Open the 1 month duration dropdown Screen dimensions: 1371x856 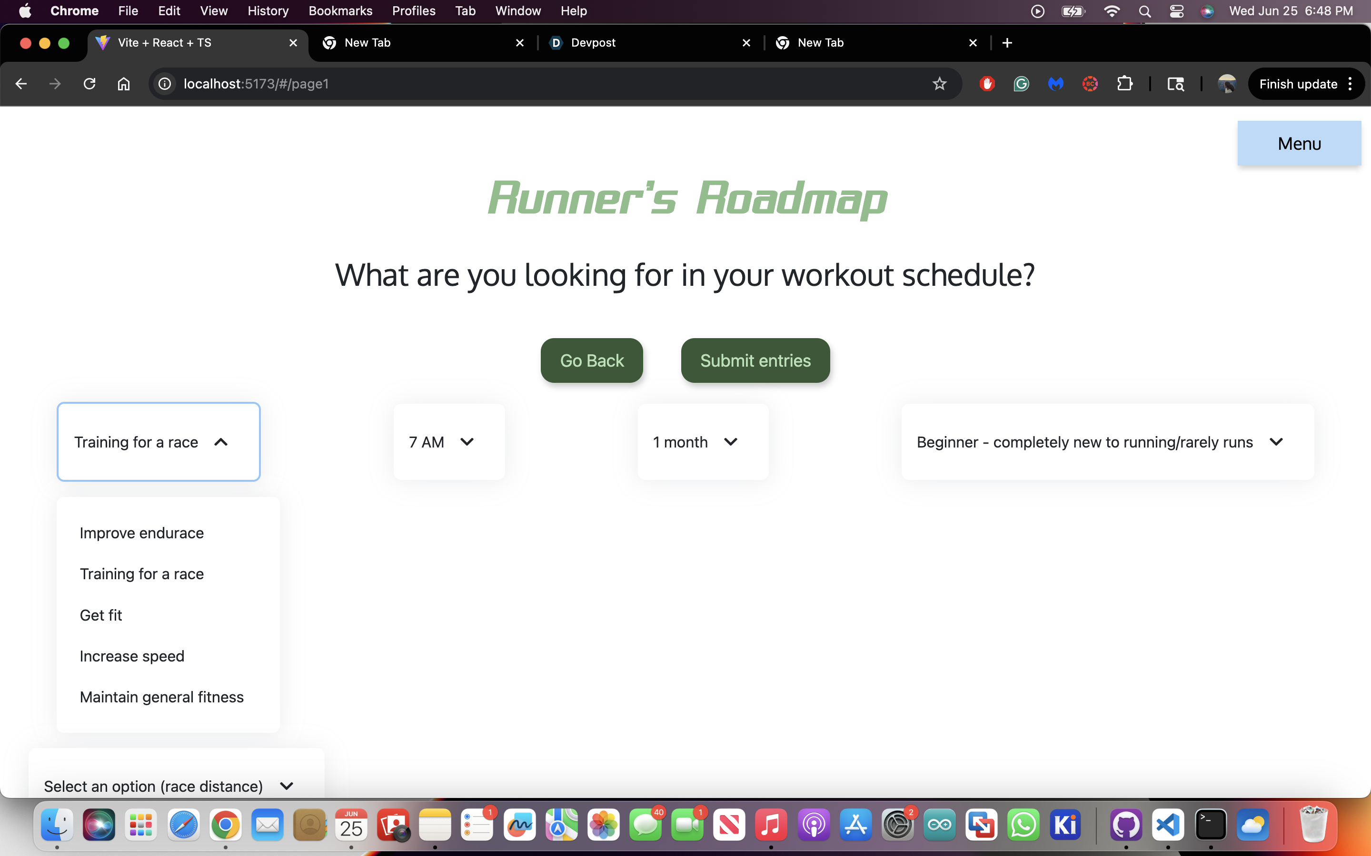703,442
